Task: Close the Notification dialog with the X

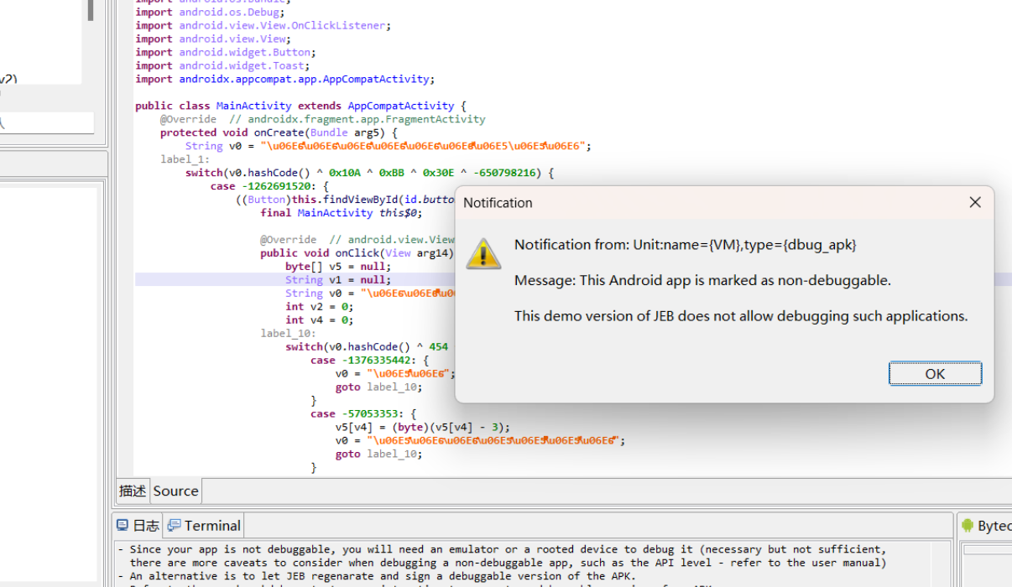Action: [974, 202]
